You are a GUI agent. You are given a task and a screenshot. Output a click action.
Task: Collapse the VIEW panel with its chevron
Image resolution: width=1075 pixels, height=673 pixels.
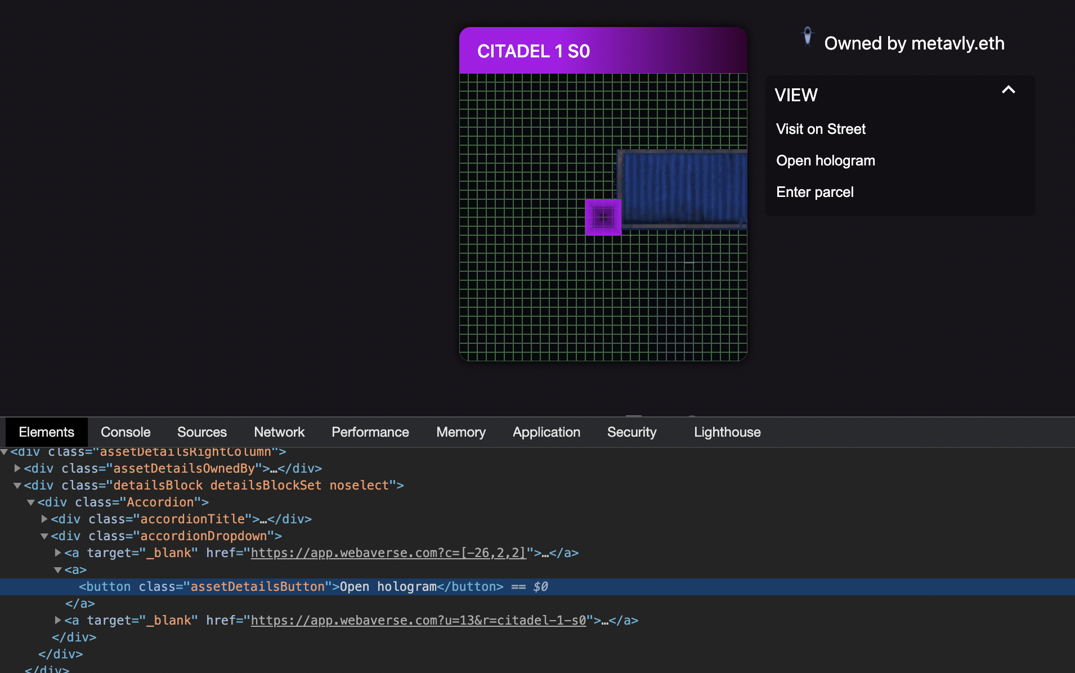point(1008,90)
